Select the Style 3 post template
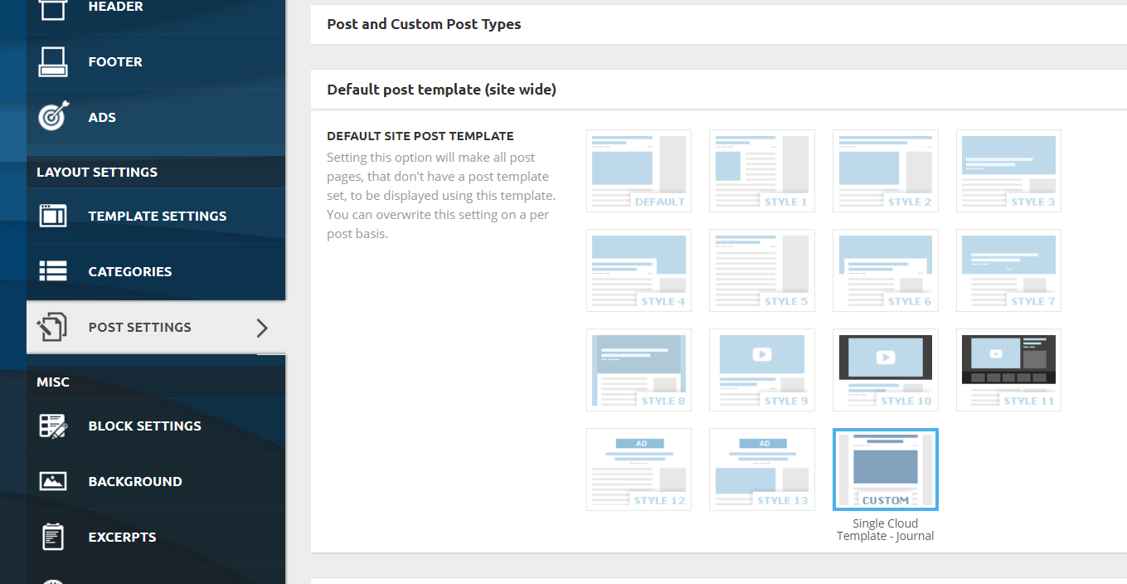This screenshot has width=1127, height=584. [1008, 171]
